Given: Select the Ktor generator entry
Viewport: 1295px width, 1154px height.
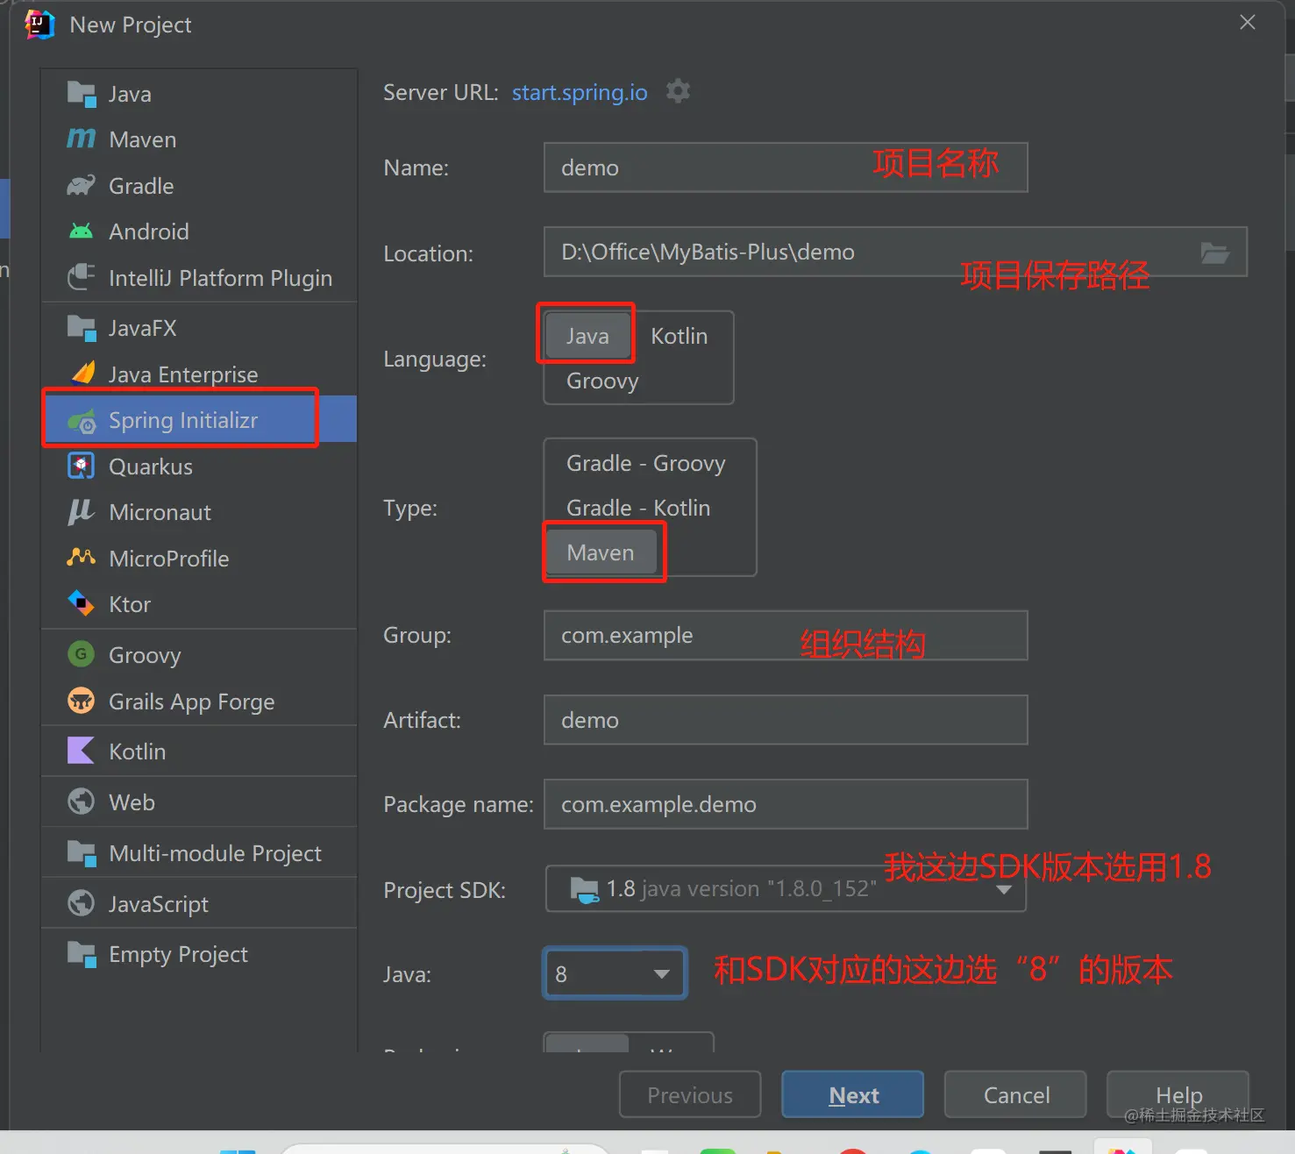Looking at the screenshot, I should (x=199, y=604).
